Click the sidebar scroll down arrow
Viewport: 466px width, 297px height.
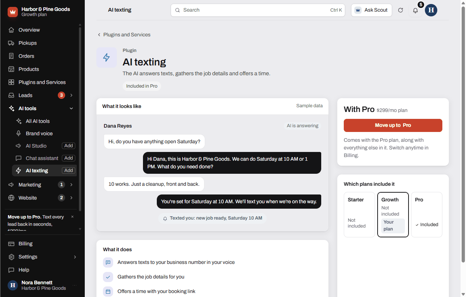pyautogui.click(x=80, y=229)
